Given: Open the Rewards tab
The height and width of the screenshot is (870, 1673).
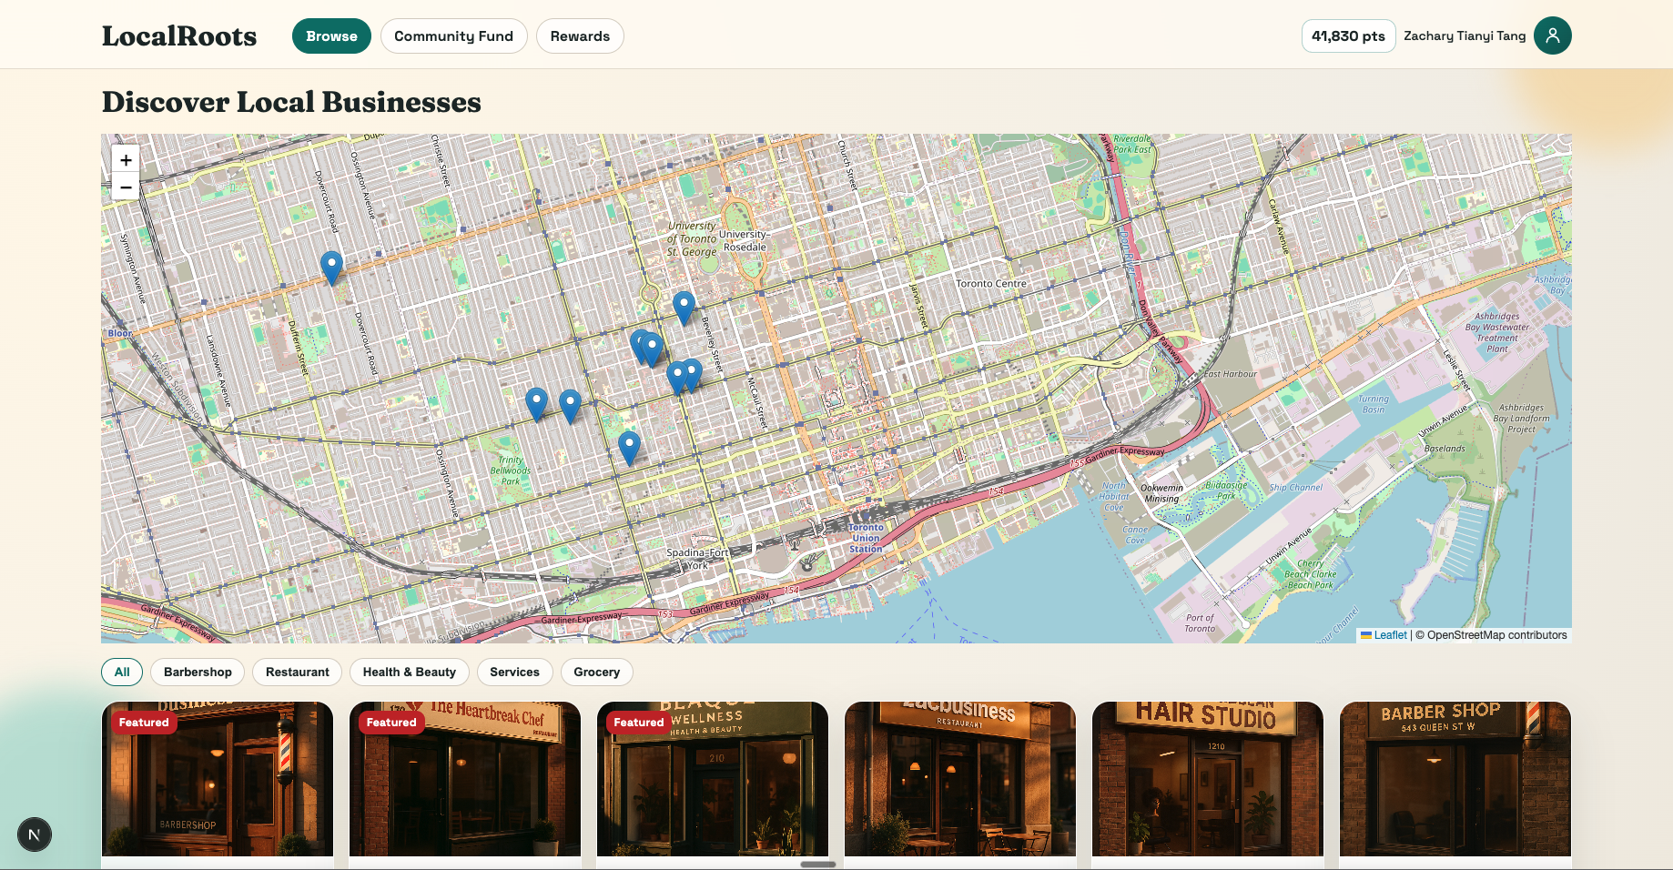Looking at the screenshot, I should [x=580, y=36].
